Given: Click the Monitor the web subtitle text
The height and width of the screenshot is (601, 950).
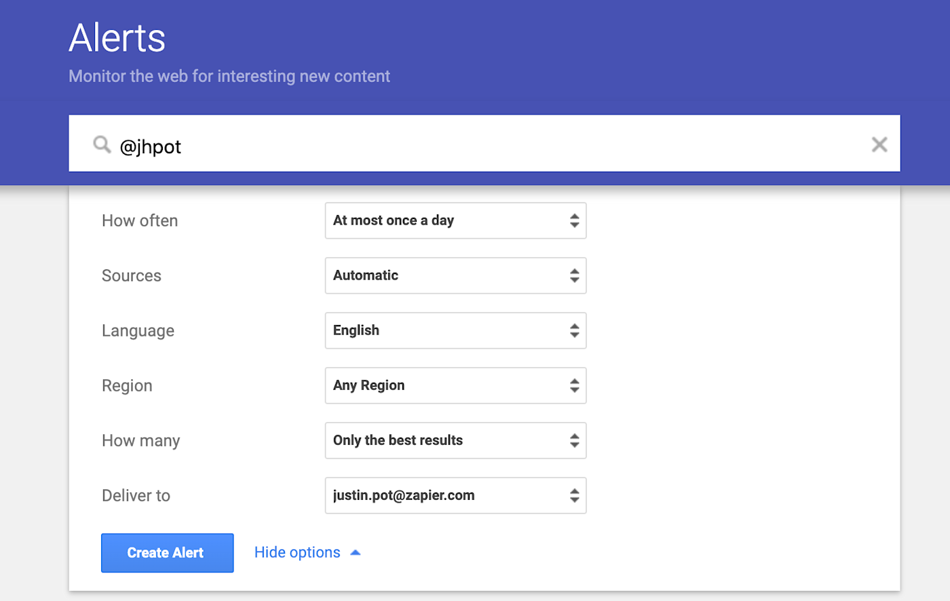Looking at the screenshot, I should point(229,76).
